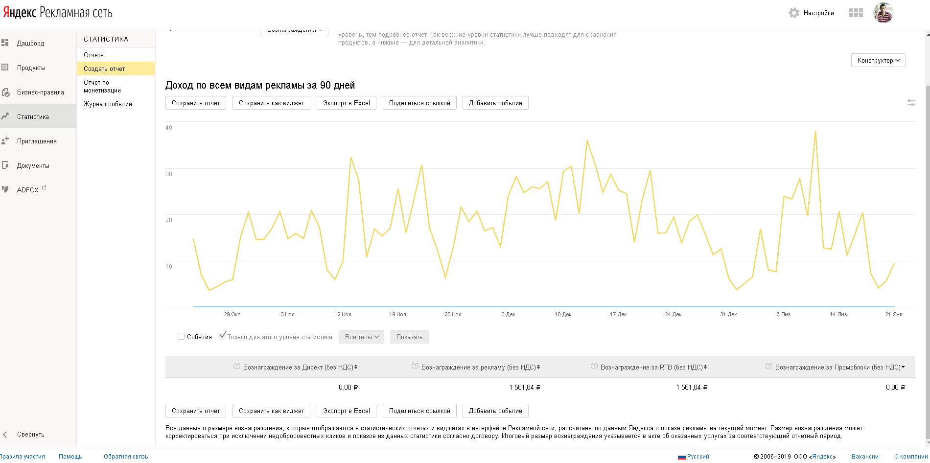Click the Documents download icon
This screenshot has width=930, height=463.
5,165
